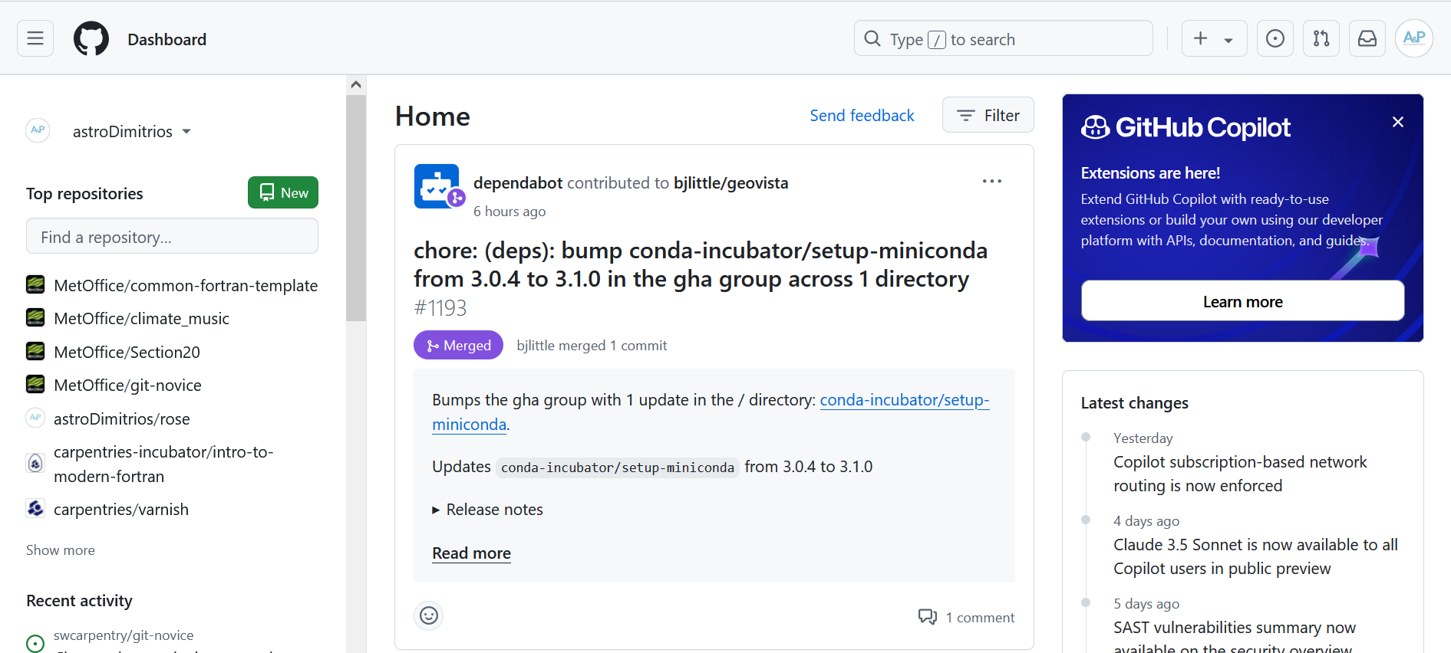Click Read more link
Viewport: 1451px width, 653px height.
pyautogui.click(x=471, y=553)
